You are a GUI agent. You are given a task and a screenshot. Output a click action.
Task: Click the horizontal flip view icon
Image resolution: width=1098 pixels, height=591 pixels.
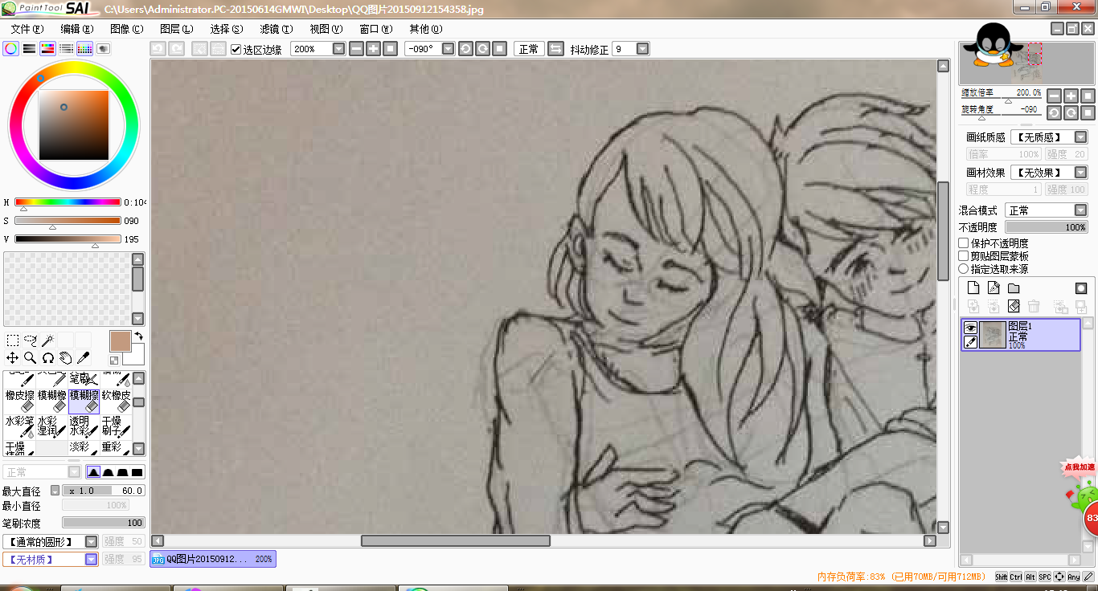(x=555, y=49)
